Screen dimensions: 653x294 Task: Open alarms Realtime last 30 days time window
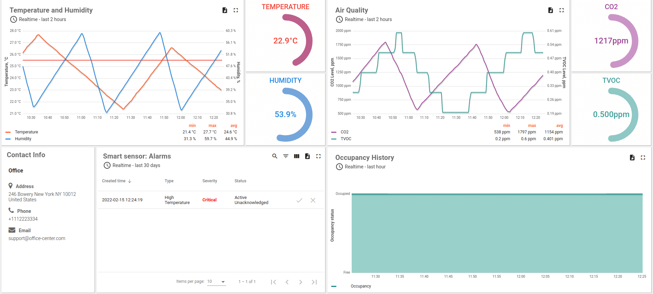[x=136, y=165]
